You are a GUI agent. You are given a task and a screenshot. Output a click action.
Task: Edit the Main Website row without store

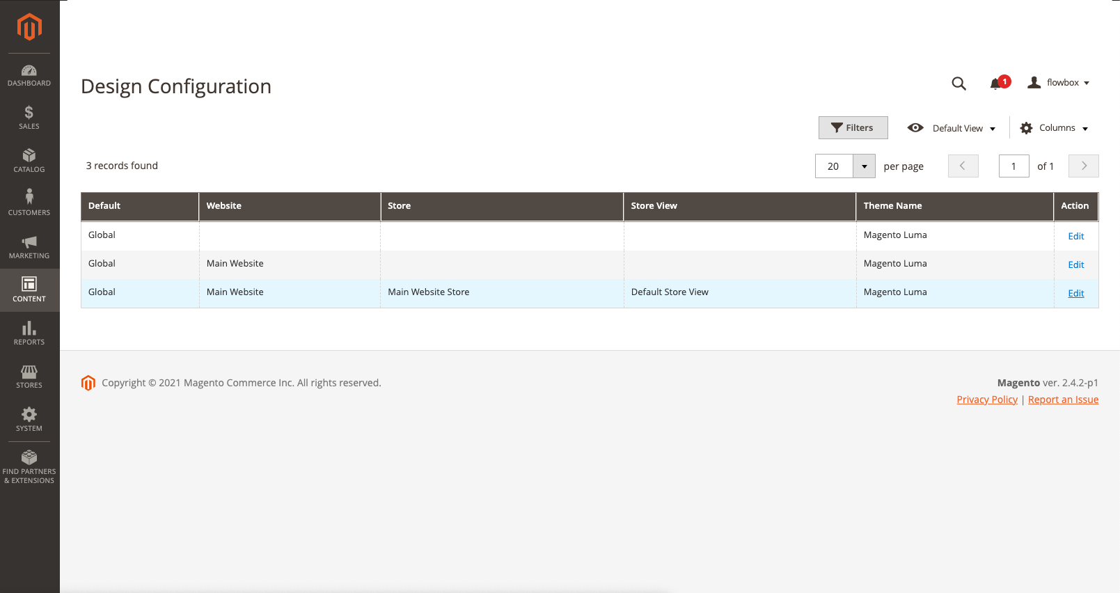[1076, 265]
